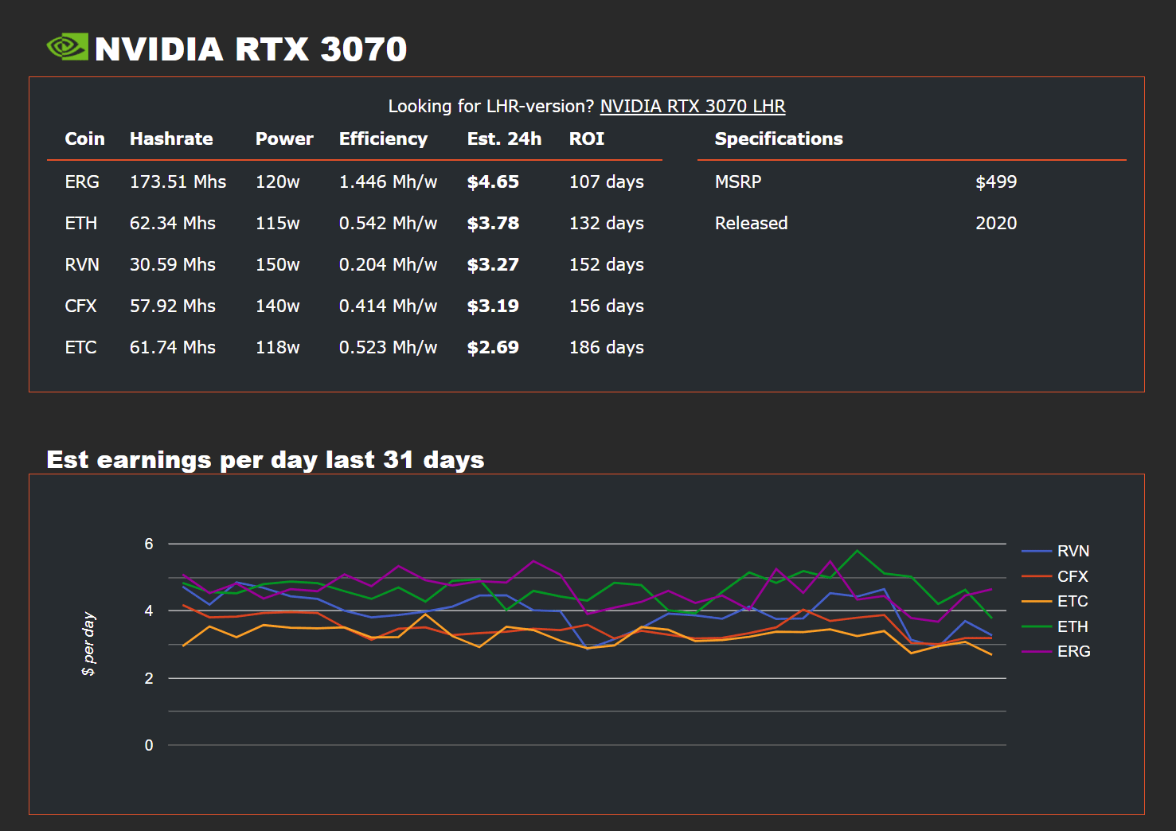This screenshot has width=1176, height=831.
Task: Select the ETH legend entry in chart
Action: pyautogui.click(x=1055, y=626)
